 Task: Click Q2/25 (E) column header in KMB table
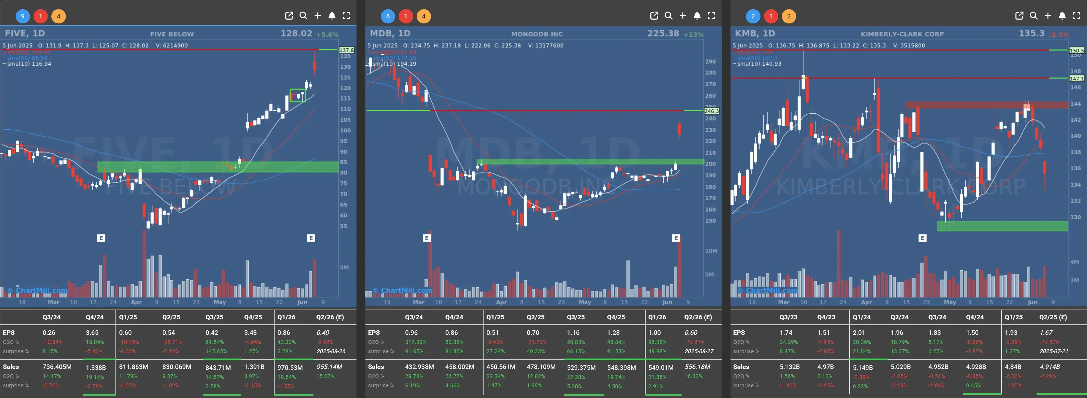[1053, 317]
